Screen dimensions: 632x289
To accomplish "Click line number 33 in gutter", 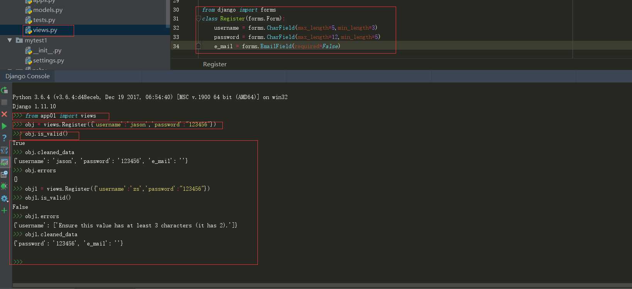I will point(176,37).
